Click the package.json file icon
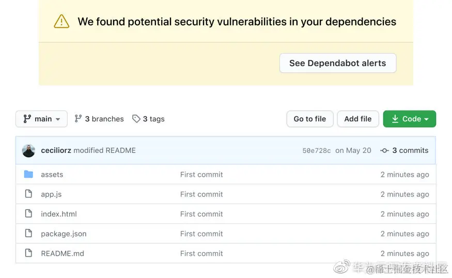This screenshot has width=452, height=278. [28, 234]
